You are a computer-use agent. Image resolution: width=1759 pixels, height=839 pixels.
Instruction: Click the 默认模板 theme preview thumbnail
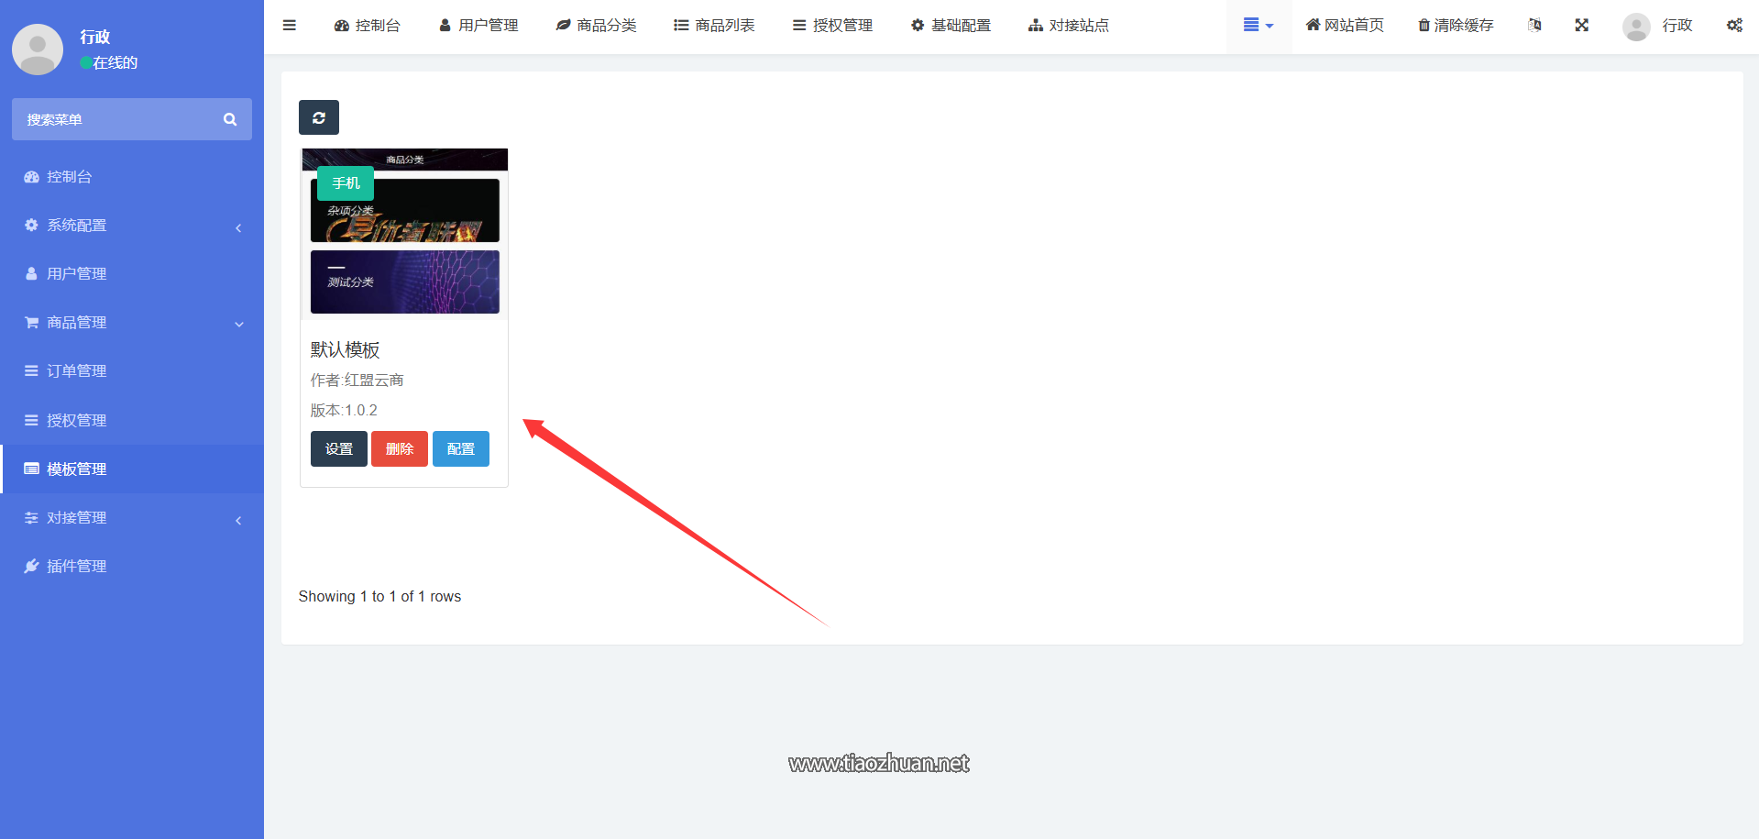click(x=404, y=233)
